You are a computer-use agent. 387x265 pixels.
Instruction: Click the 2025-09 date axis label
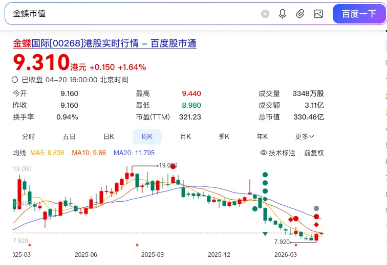[153, 255]
